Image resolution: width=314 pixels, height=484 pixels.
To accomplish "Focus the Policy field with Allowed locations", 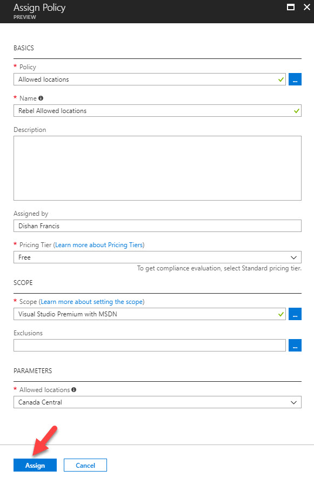I will (150, 79).
